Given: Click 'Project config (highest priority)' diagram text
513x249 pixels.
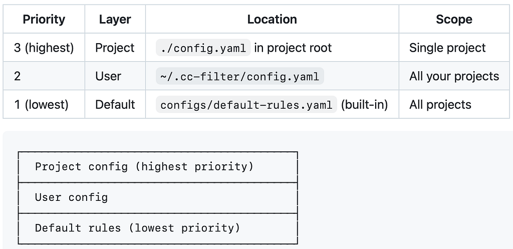Looking at the screenshot, I should pyautogui.click(x=144, y=166).
